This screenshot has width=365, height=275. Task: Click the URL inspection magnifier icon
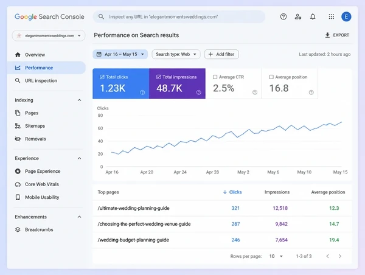coord(18,80)
